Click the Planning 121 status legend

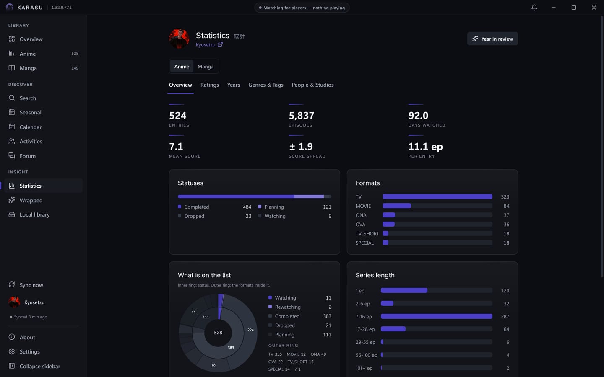[294, 207]
